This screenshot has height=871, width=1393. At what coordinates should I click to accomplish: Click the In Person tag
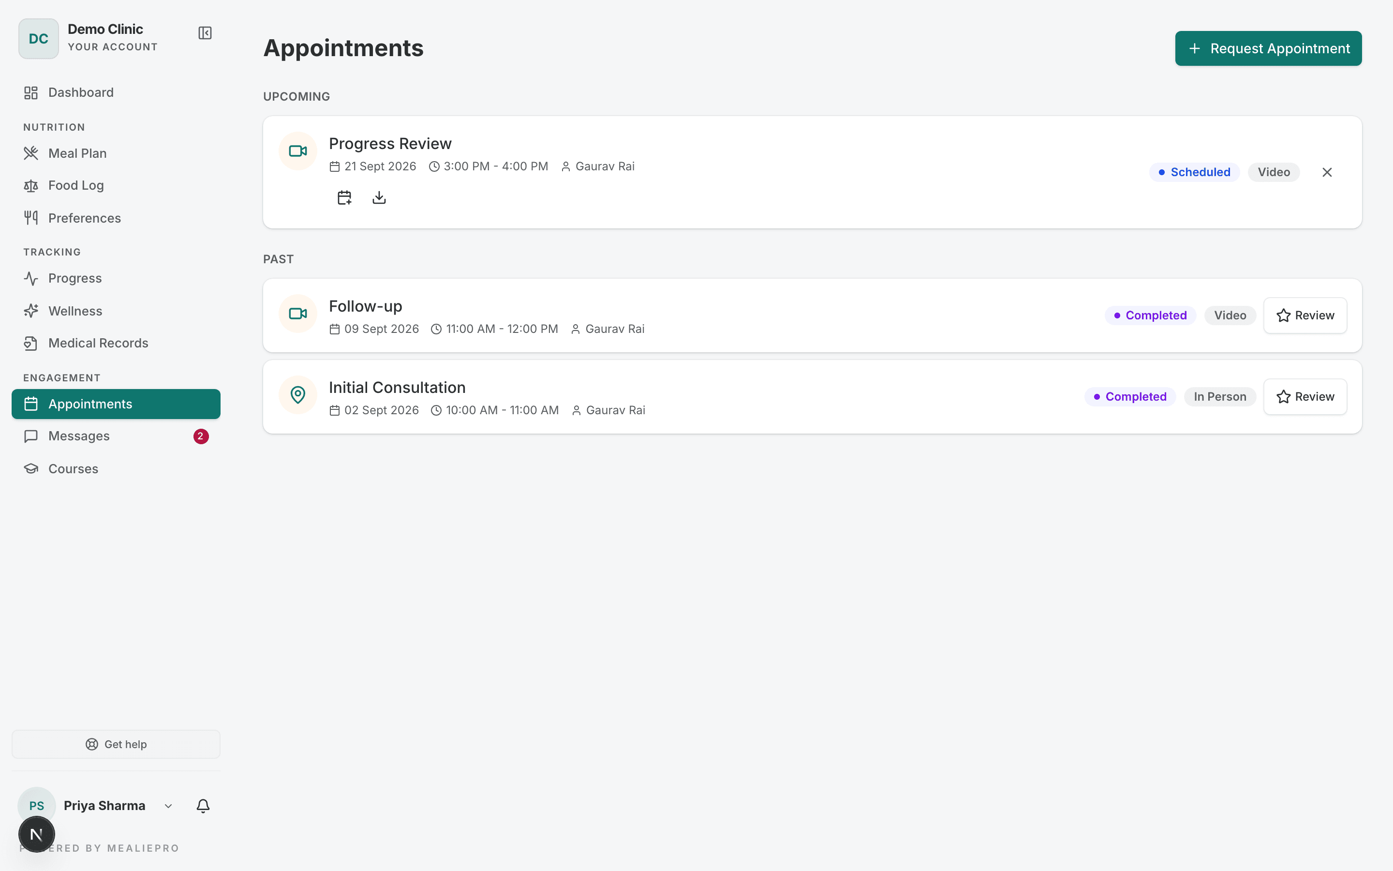click(1220, 396)
